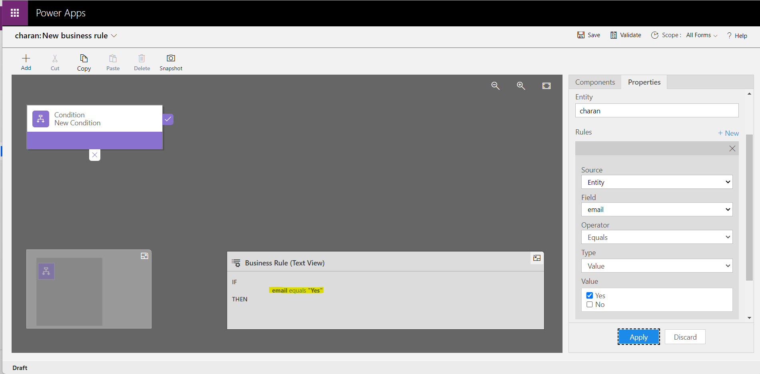Collapse the minimap panel icon

[x=145, y=256]
